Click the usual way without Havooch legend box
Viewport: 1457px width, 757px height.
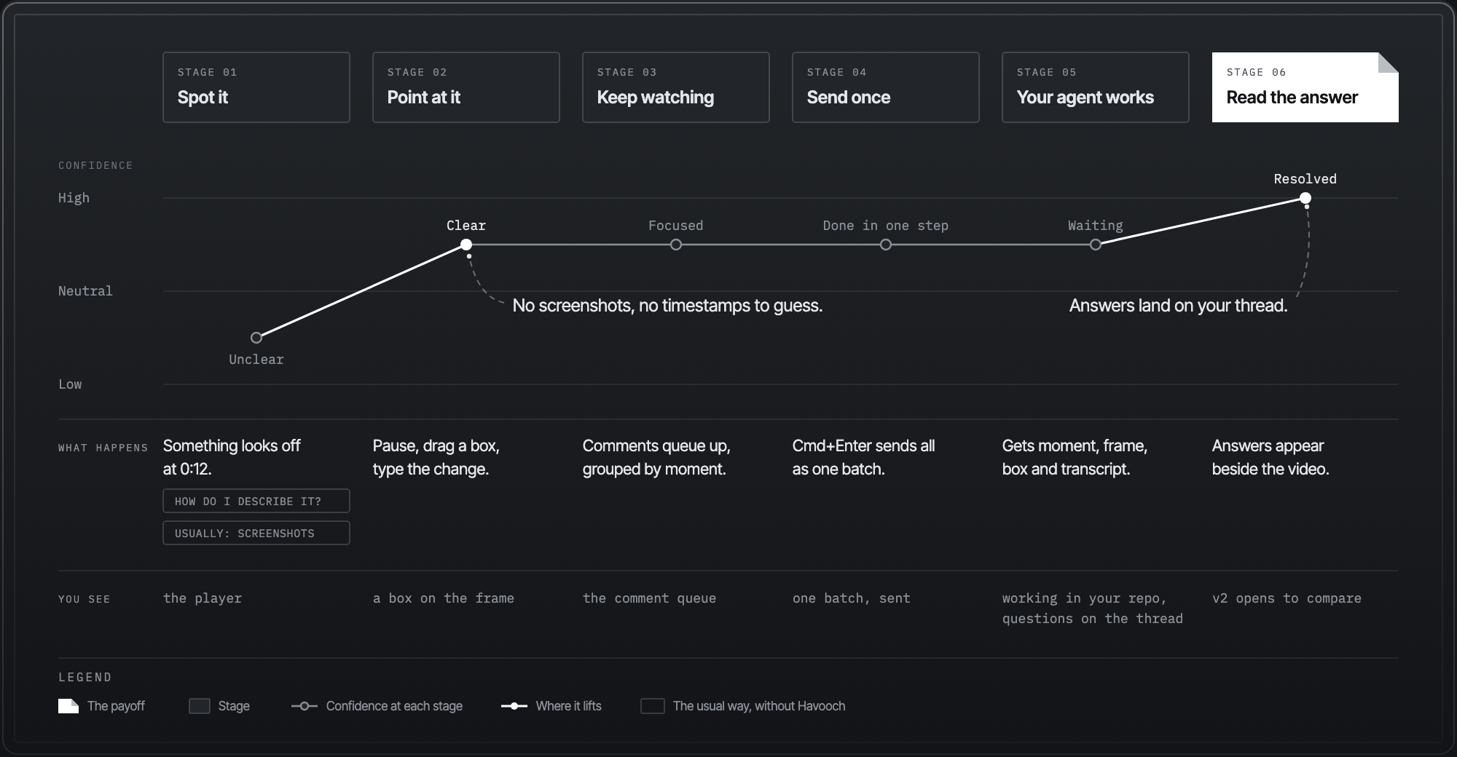653,706
